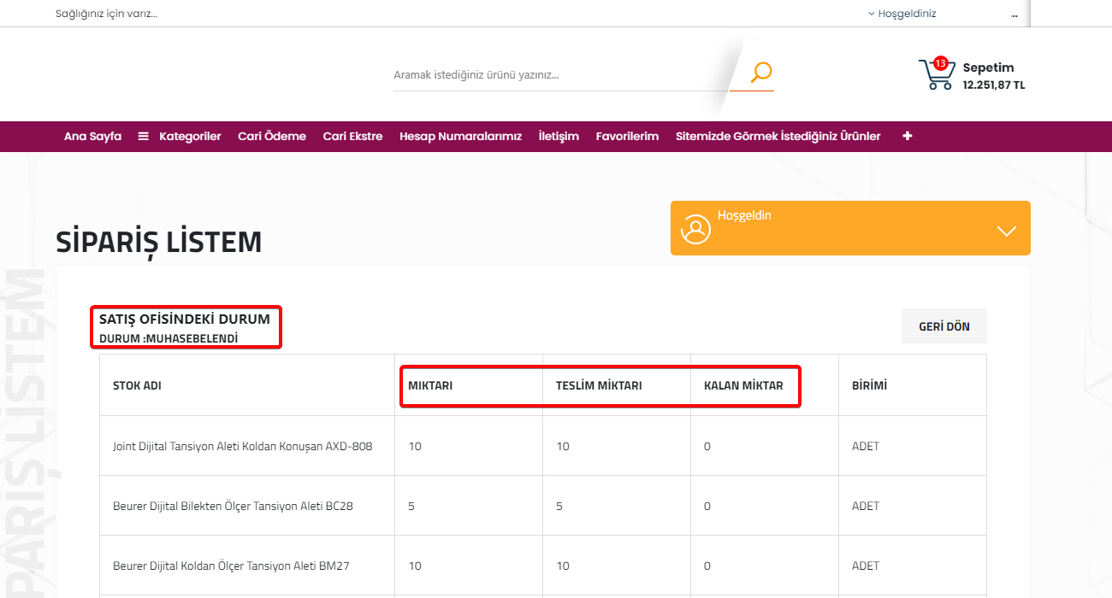Open the shopping cart icon

pyautogui.click(x=935, y=75)
